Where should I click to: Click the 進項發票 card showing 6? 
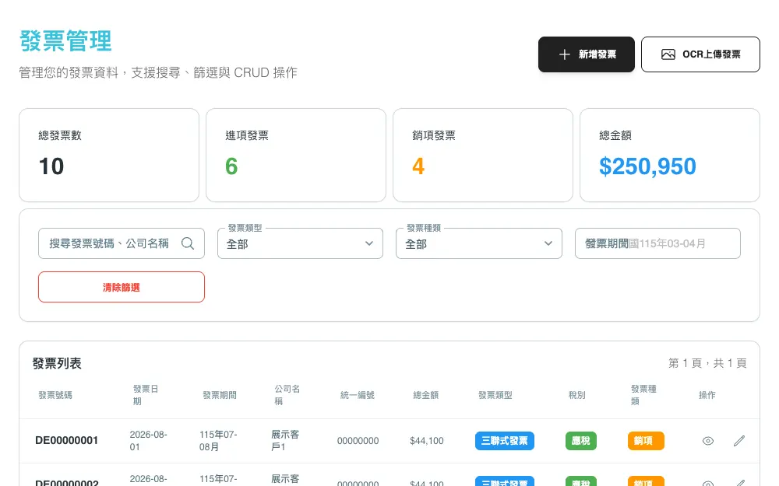point(295,156)
